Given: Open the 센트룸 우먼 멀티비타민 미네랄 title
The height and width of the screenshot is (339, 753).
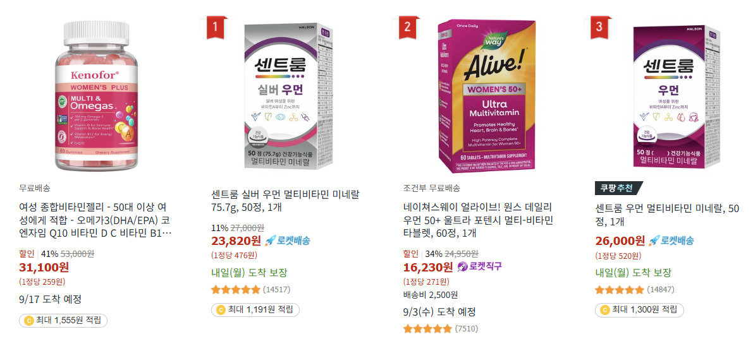Looking at the screenshot, I should (667, 215).
